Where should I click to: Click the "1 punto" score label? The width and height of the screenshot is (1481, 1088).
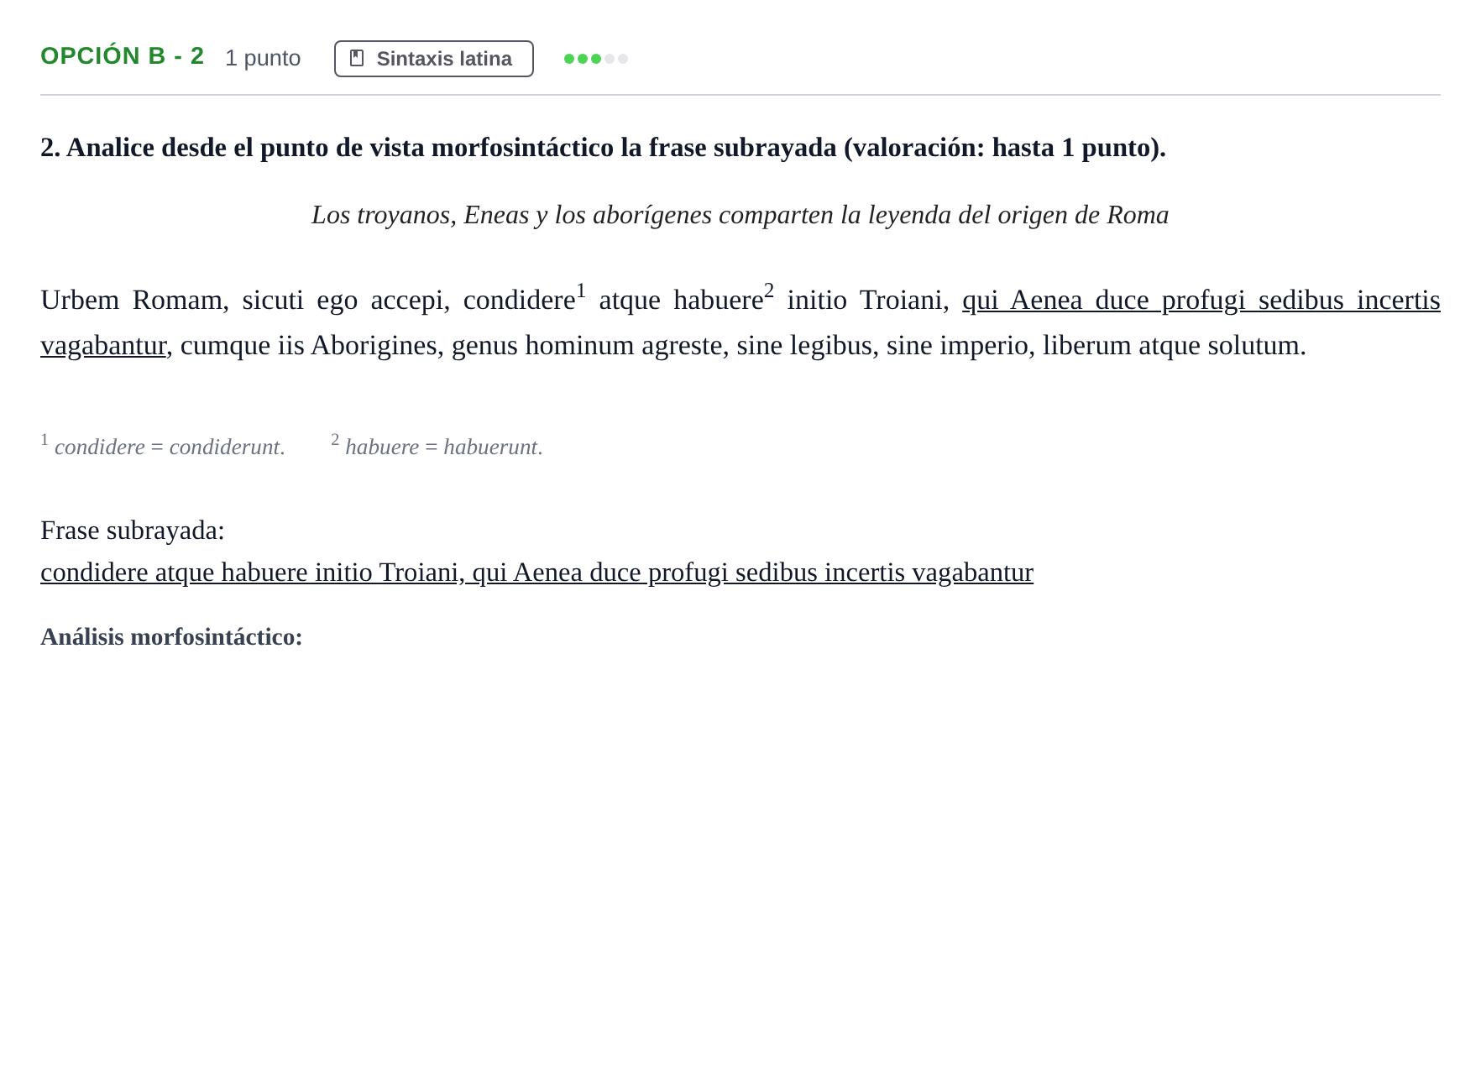pos(263,58)
